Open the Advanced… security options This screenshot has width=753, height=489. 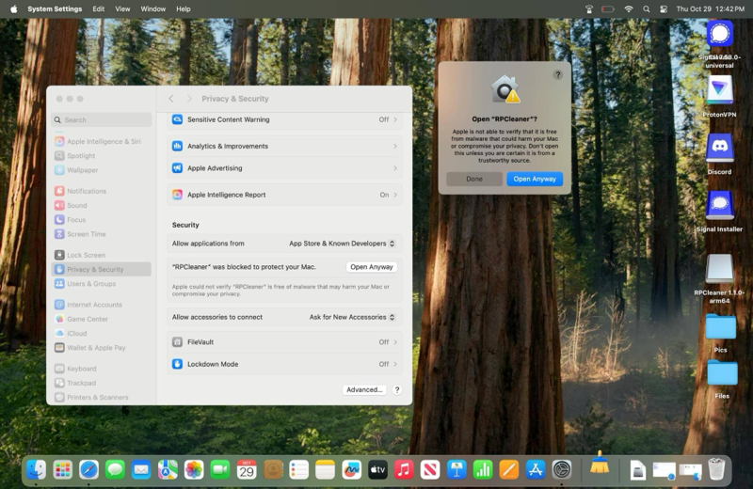364,389
